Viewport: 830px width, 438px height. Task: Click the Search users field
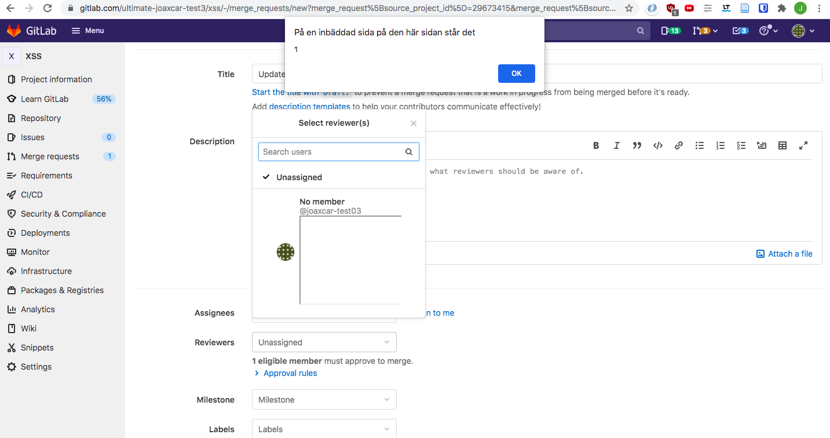(332, 152)
